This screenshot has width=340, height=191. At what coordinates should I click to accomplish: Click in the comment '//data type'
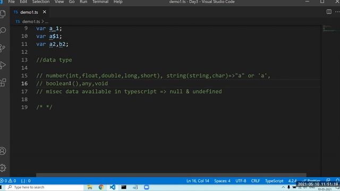tap(54, 60)
